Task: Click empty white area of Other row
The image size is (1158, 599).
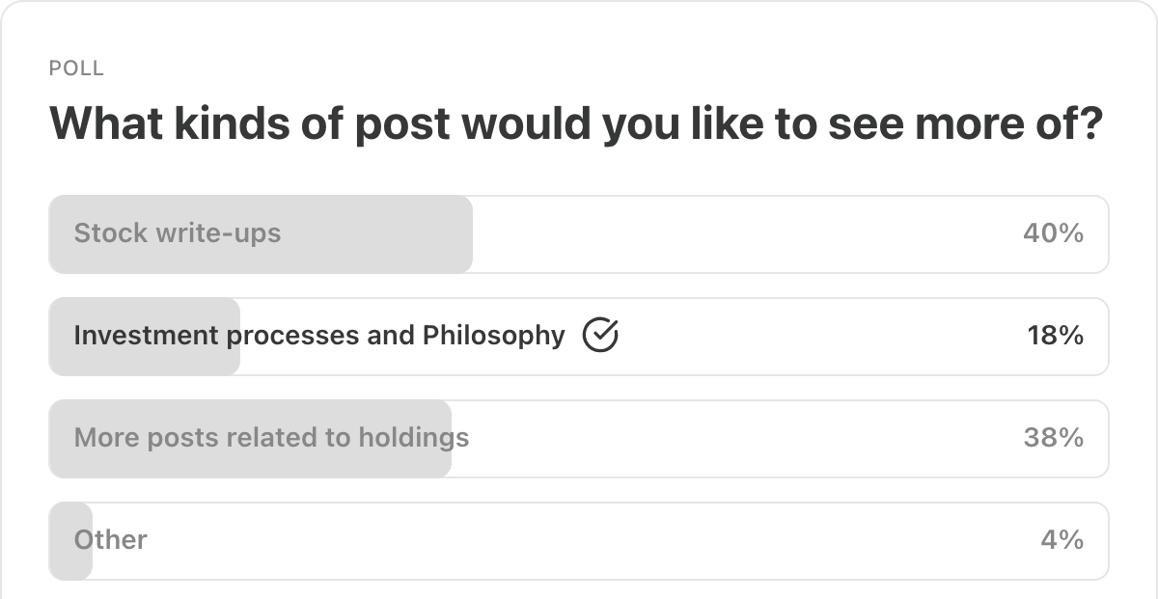Action: pyautogui.click(x=579, y=541)
